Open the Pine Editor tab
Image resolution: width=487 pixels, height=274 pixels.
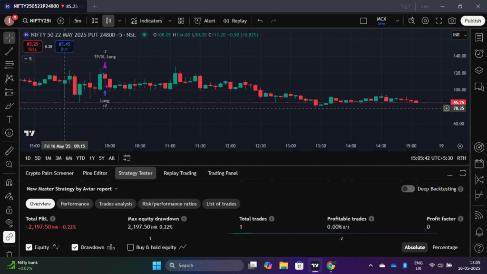click(95, 173)
